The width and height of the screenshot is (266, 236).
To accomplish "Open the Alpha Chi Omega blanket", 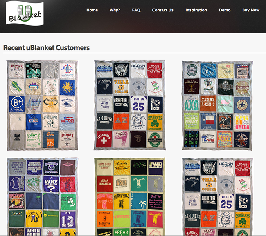I will coord(217,105).
